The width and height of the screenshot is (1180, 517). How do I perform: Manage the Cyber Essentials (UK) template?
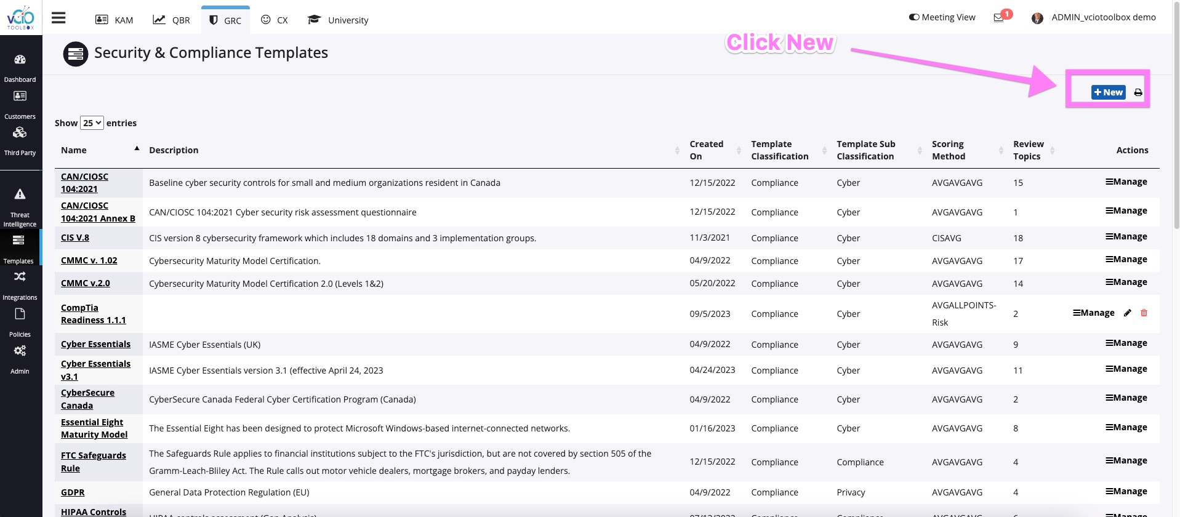click(1126, 343)
